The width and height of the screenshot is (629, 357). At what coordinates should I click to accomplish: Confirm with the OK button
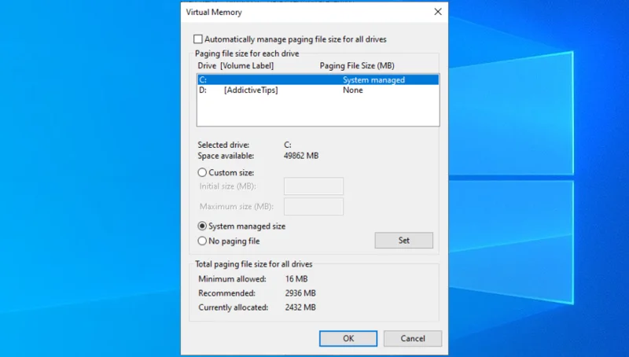coord(348,339)
